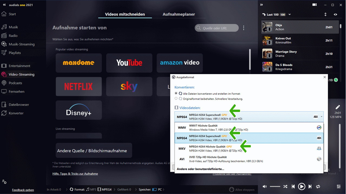Adjust the volume slider in player
Image resolution: width=346 pixels, height=194 pixels.
click(x=275, y=186)
